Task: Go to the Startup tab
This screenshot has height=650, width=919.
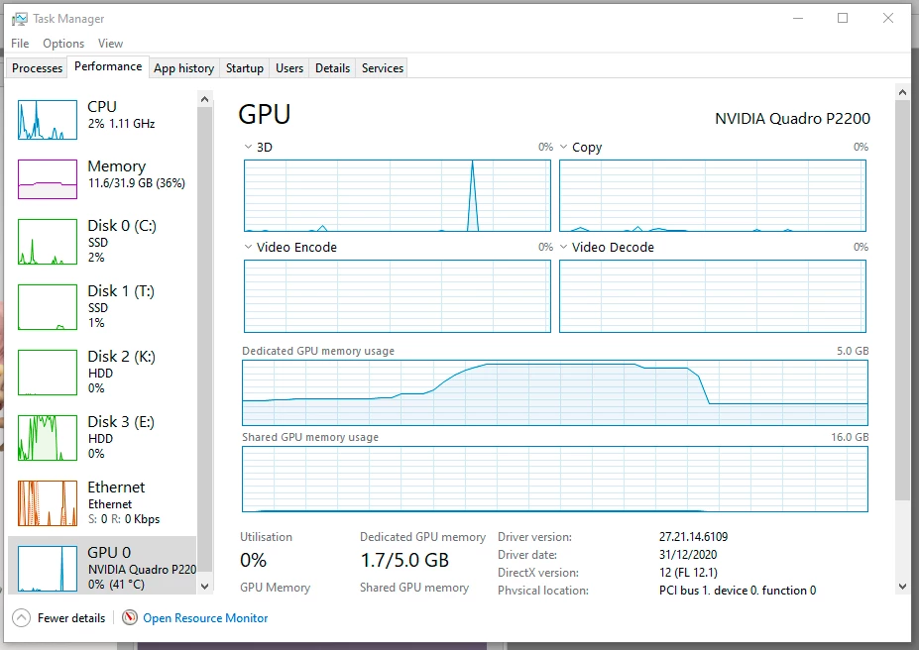Action: (x=245, y=68)
